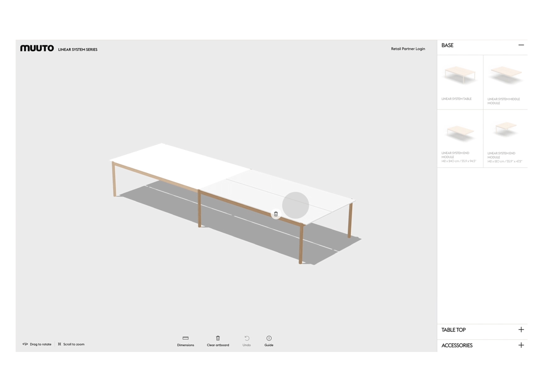
Task: Click the Undo arrow icon
Action: click(x=247, y=338)
